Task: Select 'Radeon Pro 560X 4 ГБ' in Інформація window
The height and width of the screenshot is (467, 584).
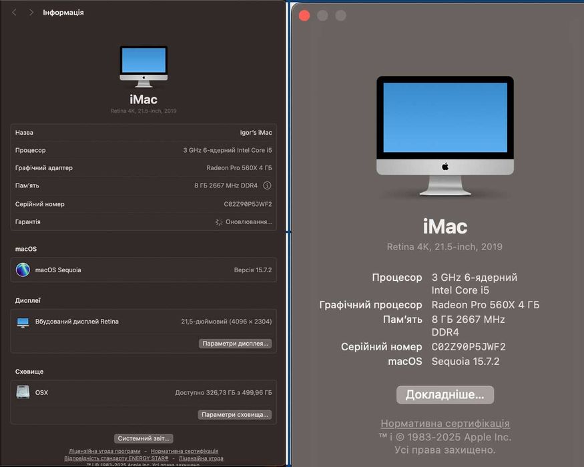Action: pyautogui.click(x=239, y=167)
